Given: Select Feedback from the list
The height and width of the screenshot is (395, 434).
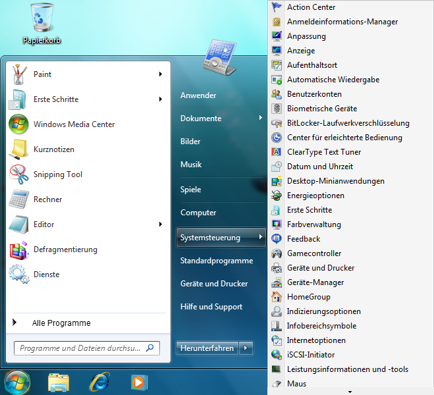Looking at the screenshot, I should [304, 239].
